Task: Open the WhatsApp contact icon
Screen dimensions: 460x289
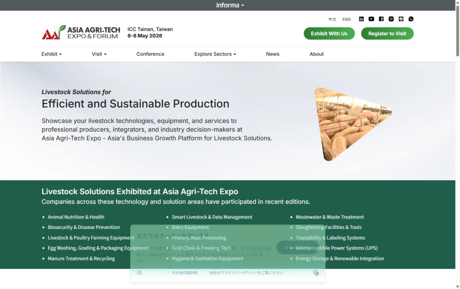Action: pyautogui.click(x=411, y=19)
